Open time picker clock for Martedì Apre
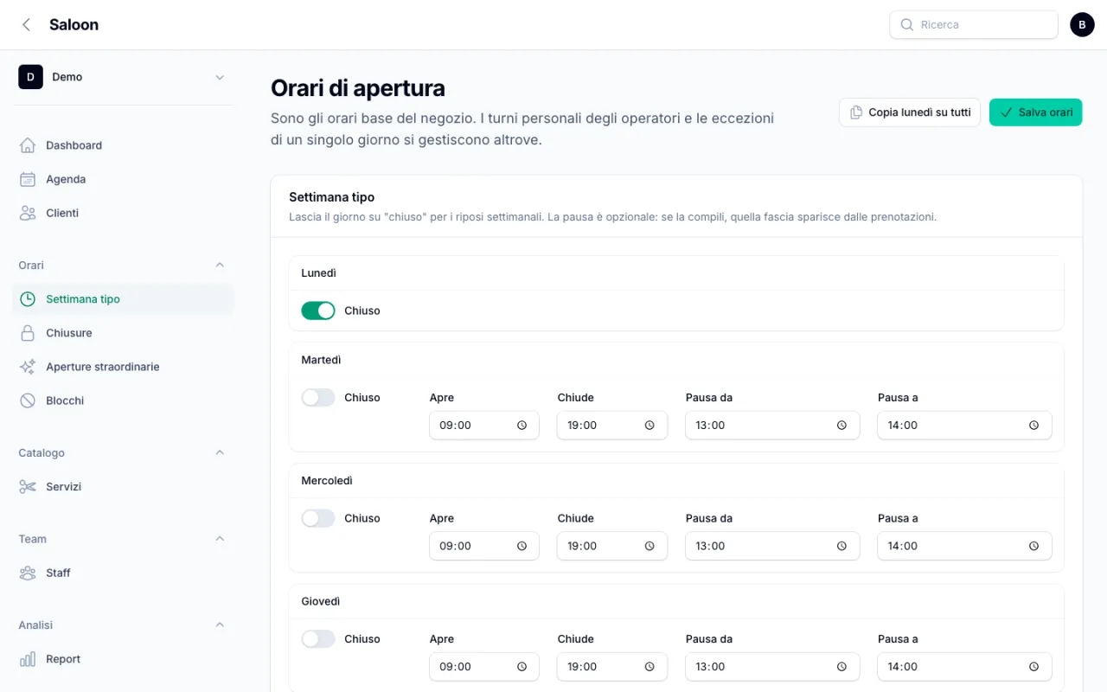Image resolution: width=1107 pixels, height=692 pixels. [522, 426]
